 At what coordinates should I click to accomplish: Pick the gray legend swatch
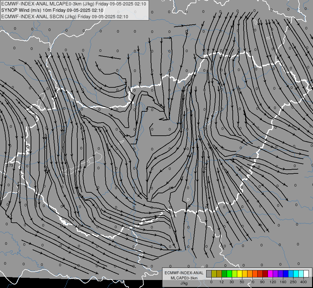click(209, 274)
